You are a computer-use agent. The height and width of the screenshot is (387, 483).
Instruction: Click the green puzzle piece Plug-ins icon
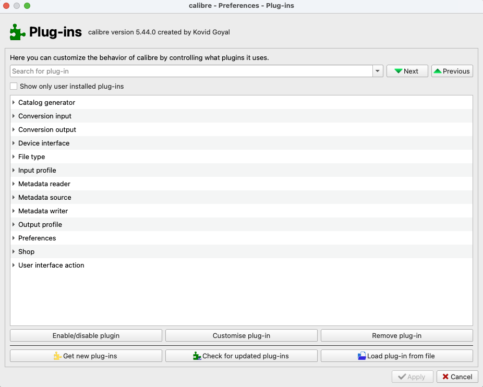(17, 32)
